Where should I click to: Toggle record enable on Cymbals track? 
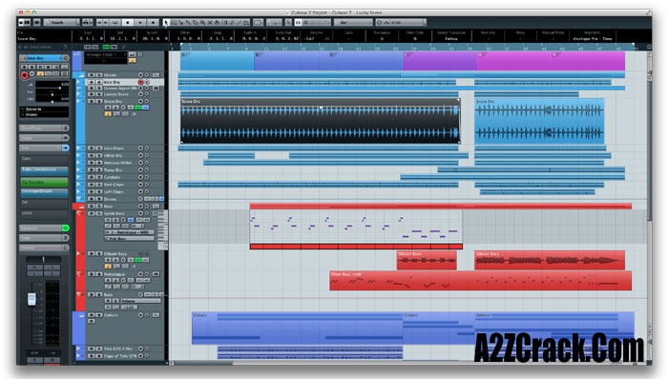140,177
